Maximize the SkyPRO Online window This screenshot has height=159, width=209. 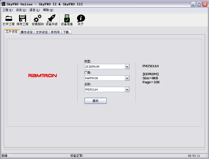coord(199,4)
